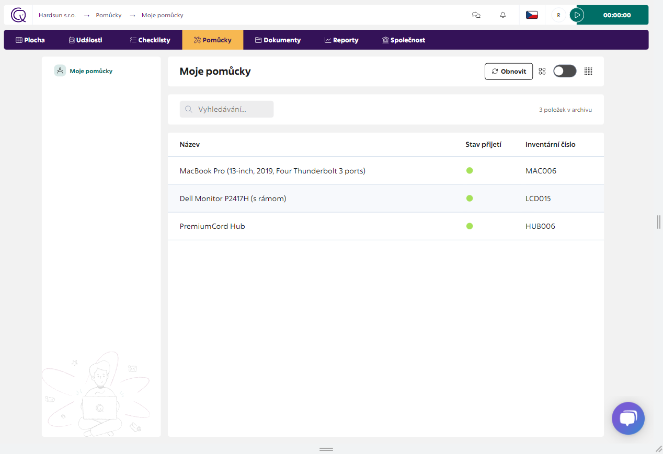This screenshot has width=663, height=454.
Task: Select the Pomůcky menu tab
Action: click(x=212, y=40)
